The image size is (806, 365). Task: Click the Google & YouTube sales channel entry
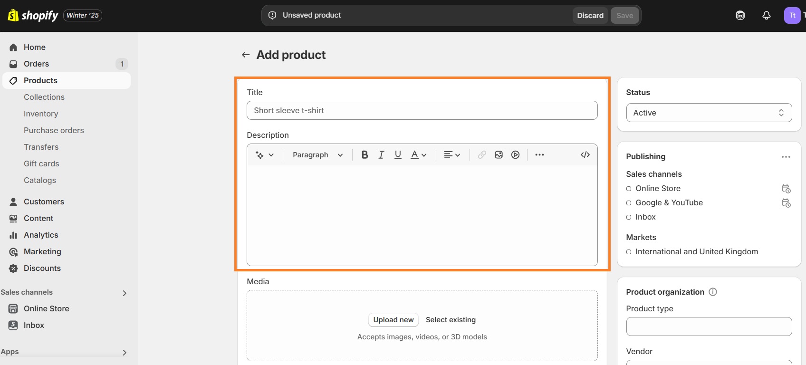[x=669, y=202]
